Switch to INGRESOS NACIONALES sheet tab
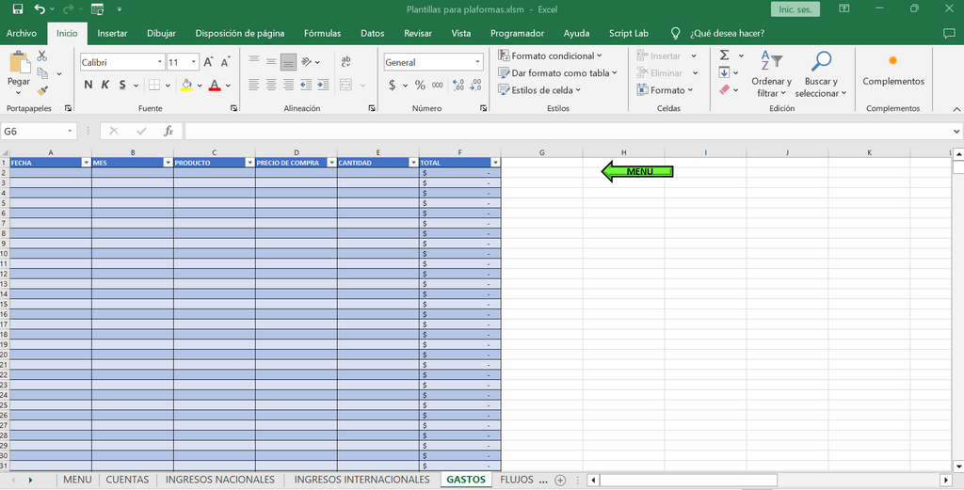The height and width of the screenshot is (490, 964). tap(219, 480)
